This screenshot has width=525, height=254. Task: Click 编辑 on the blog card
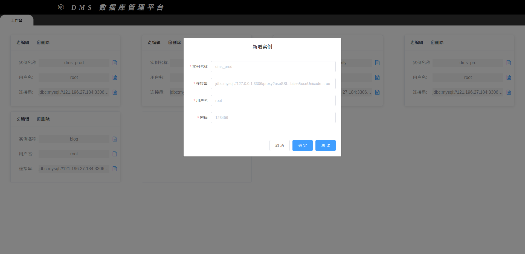click(x=23, y=119)
